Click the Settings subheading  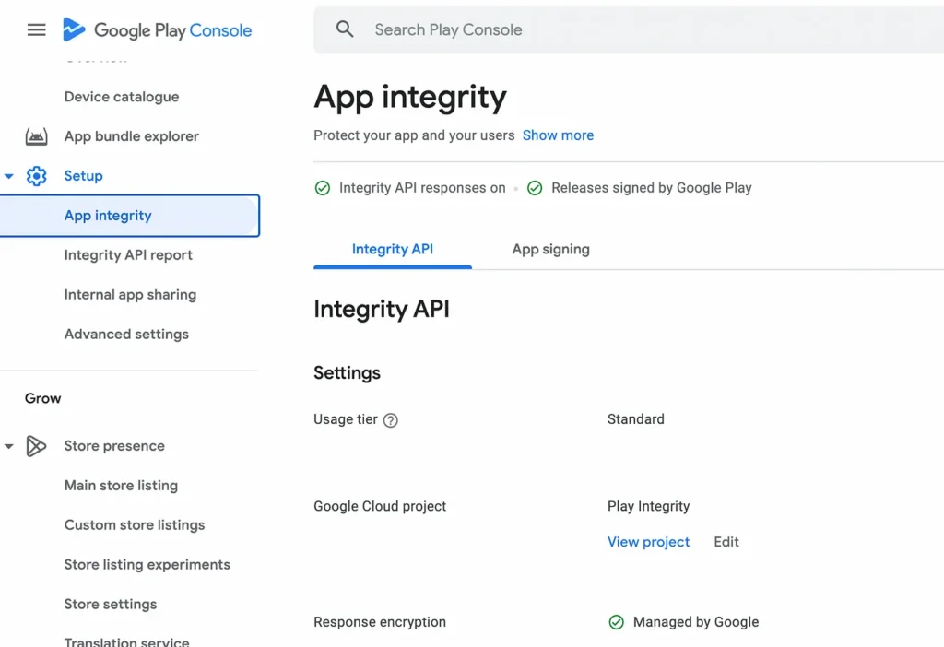pyautogui.click(x=347, y=373)
